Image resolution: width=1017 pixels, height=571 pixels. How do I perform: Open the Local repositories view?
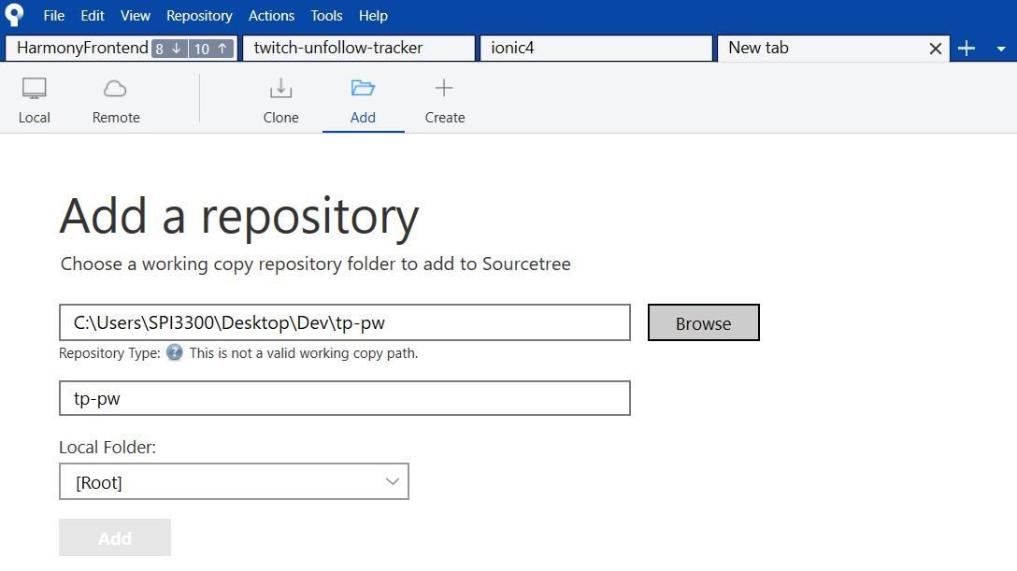(x=35, y=100)
